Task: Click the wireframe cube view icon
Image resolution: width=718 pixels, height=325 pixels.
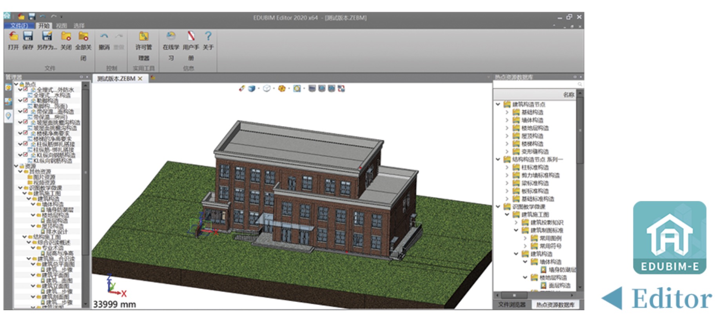Action: pos(267,88)
